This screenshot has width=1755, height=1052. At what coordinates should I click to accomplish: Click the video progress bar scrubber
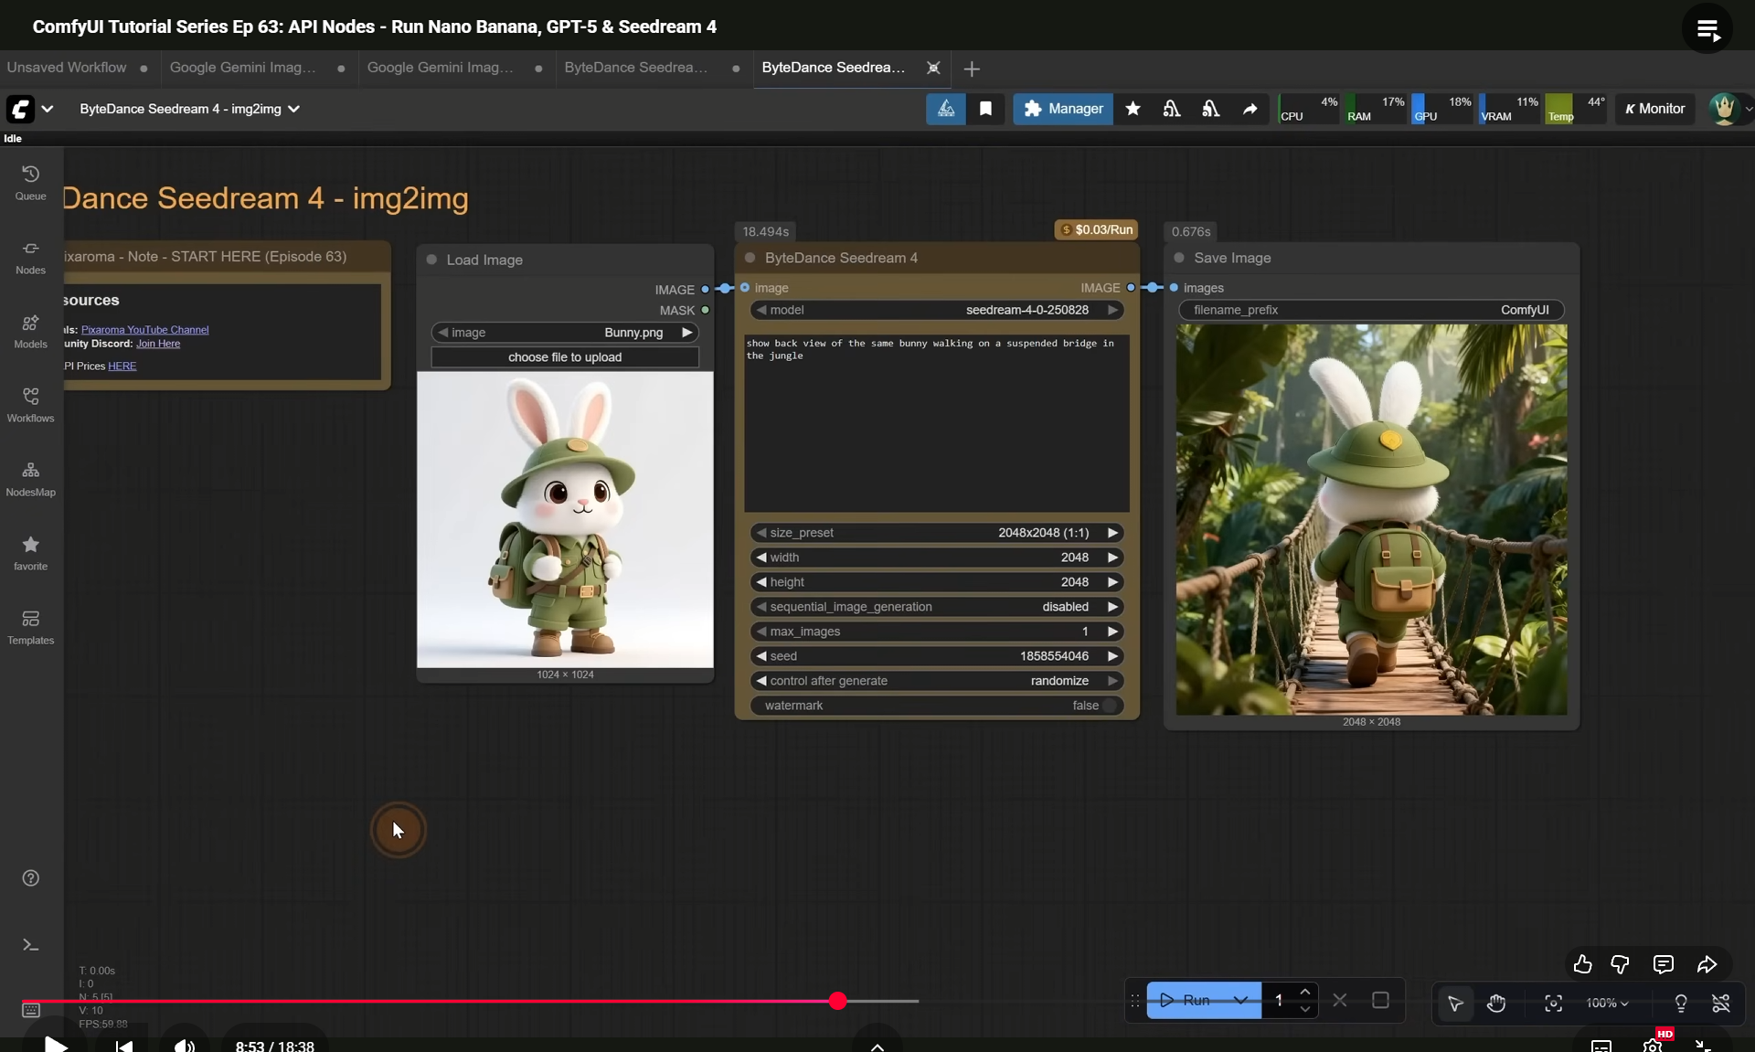[x=838, y=1001]
